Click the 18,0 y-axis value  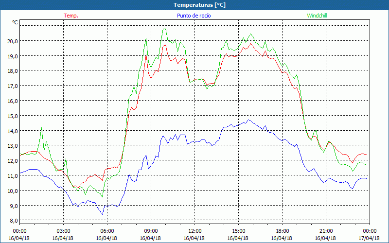point(12,71)
